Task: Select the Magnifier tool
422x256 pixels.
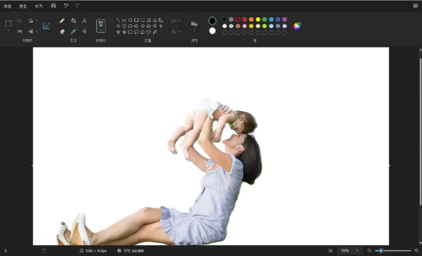Action: 84,32
